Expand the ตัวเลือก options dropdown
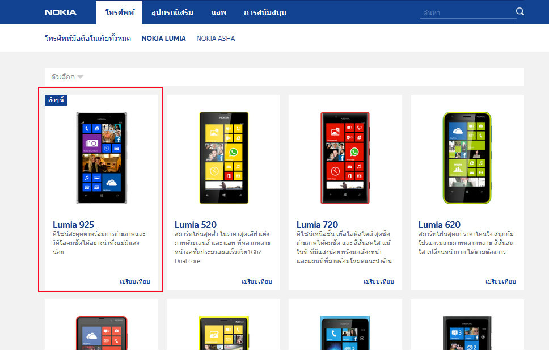The width and height of the screenshot is (549, 350). point(67,77)
